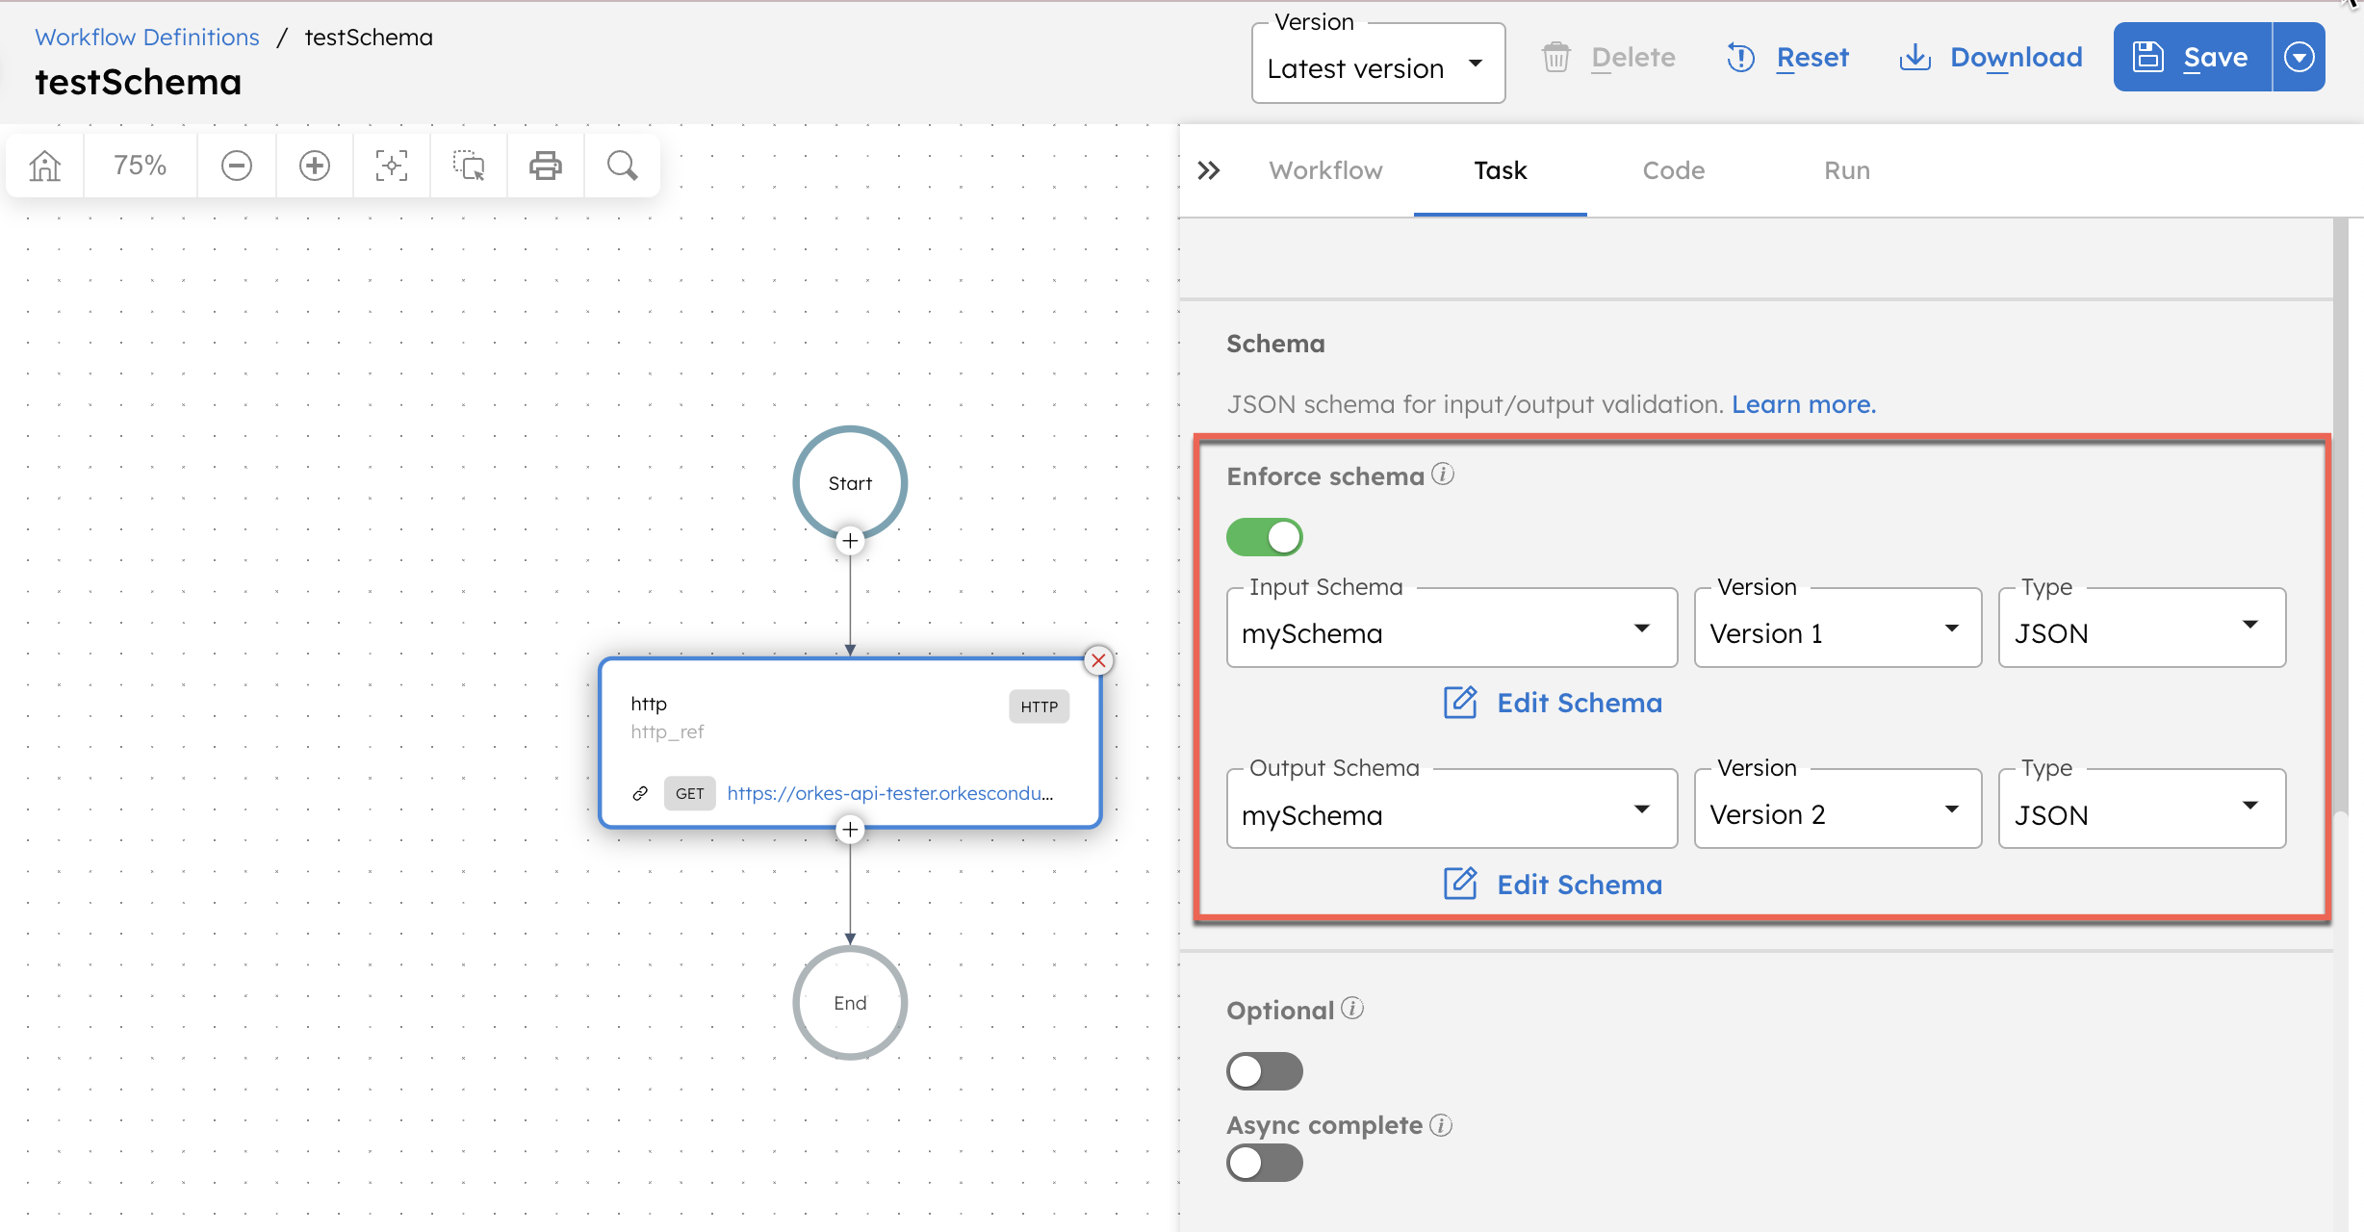Click the Delete button
2364x1232 pixels.
click(1609, 58)
